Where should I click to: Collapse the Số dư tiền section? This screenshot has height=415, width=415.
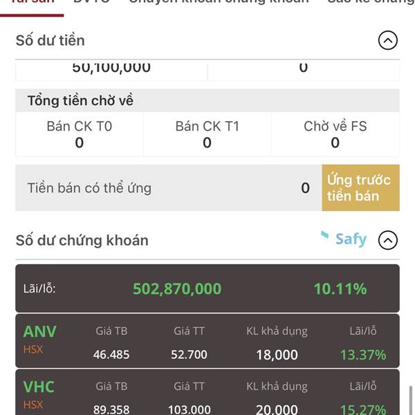388,41
